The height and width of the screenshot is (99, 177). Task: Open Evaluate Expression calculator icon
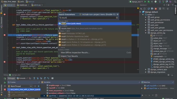[x=52, y=78]
